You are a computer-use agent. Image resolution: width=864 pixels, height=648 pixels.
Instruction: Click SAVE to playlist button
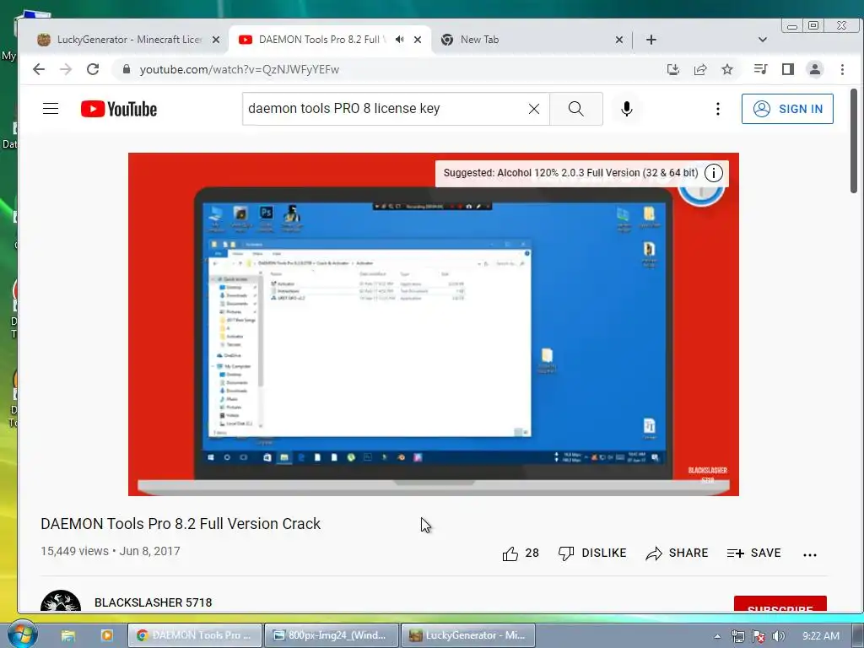(x=753, y=553)
